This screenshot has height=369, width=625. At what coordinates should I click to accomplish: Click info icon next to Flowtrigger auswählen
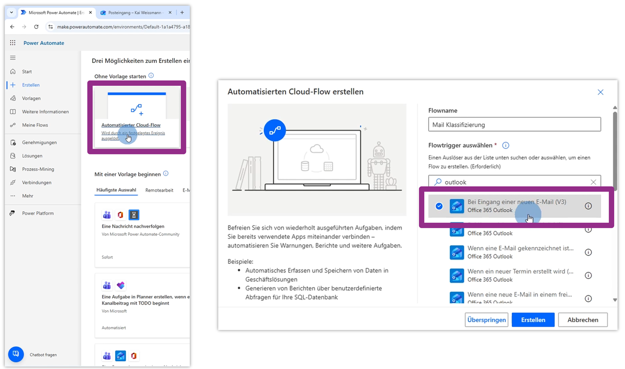(506, 145)
